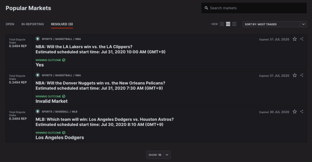Favorite the LA Lakers market star icon
This screenshot has height=162, width=312.
click(295, 39)
